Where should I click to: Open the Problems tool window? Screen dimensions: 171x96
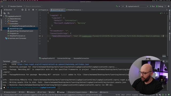coord(31,92)
